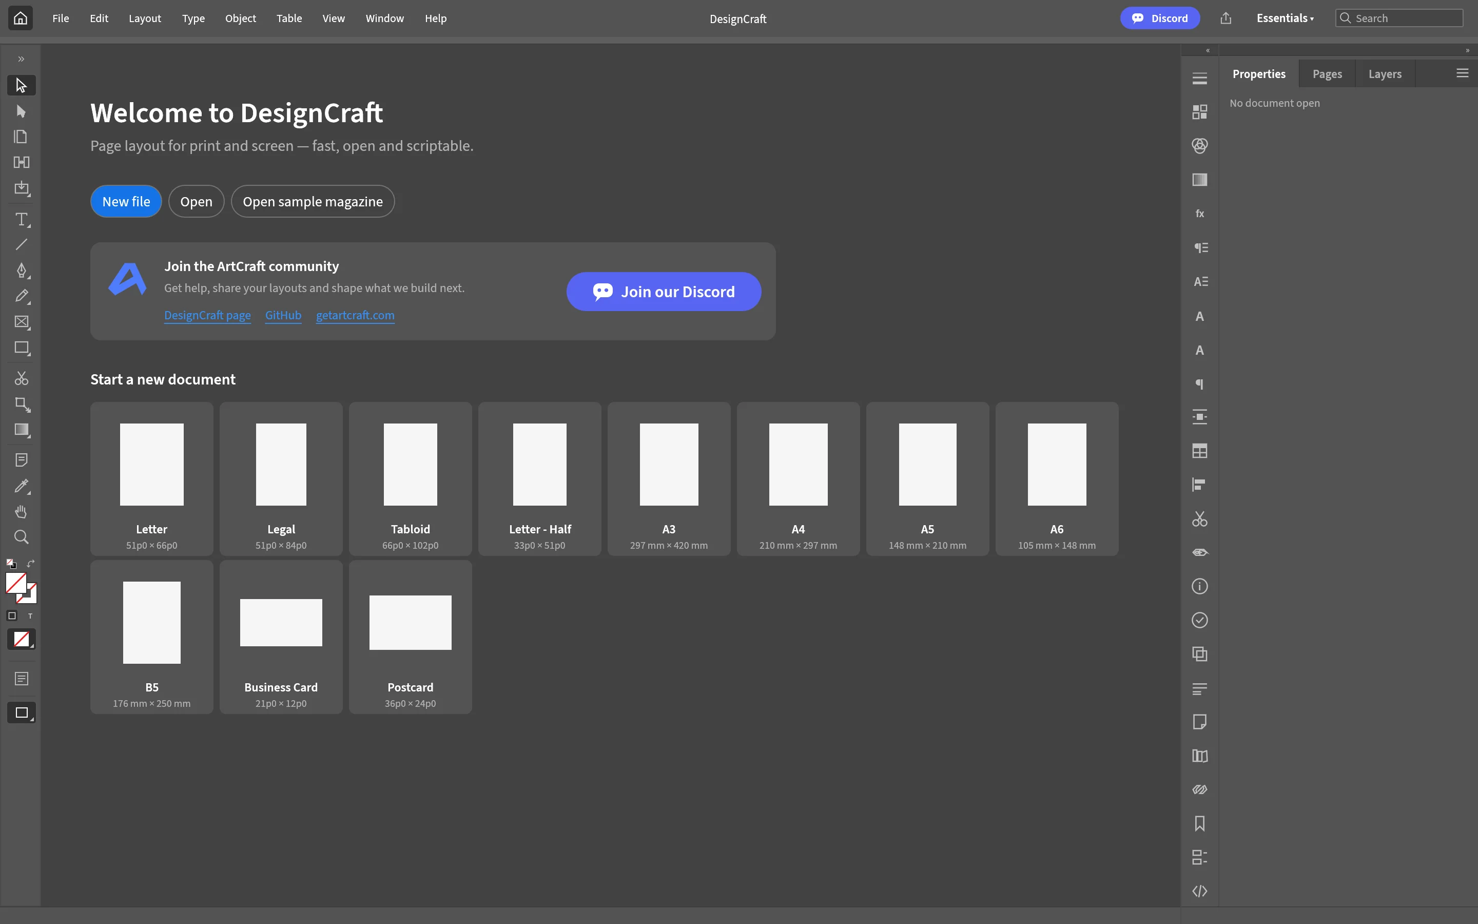
Task: Click Join our Discord button
Action: (x=664, y=292)
